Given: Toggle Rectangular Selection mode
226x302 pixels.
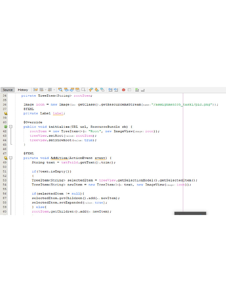Looking at the screenshot, I should coord(84,90).
